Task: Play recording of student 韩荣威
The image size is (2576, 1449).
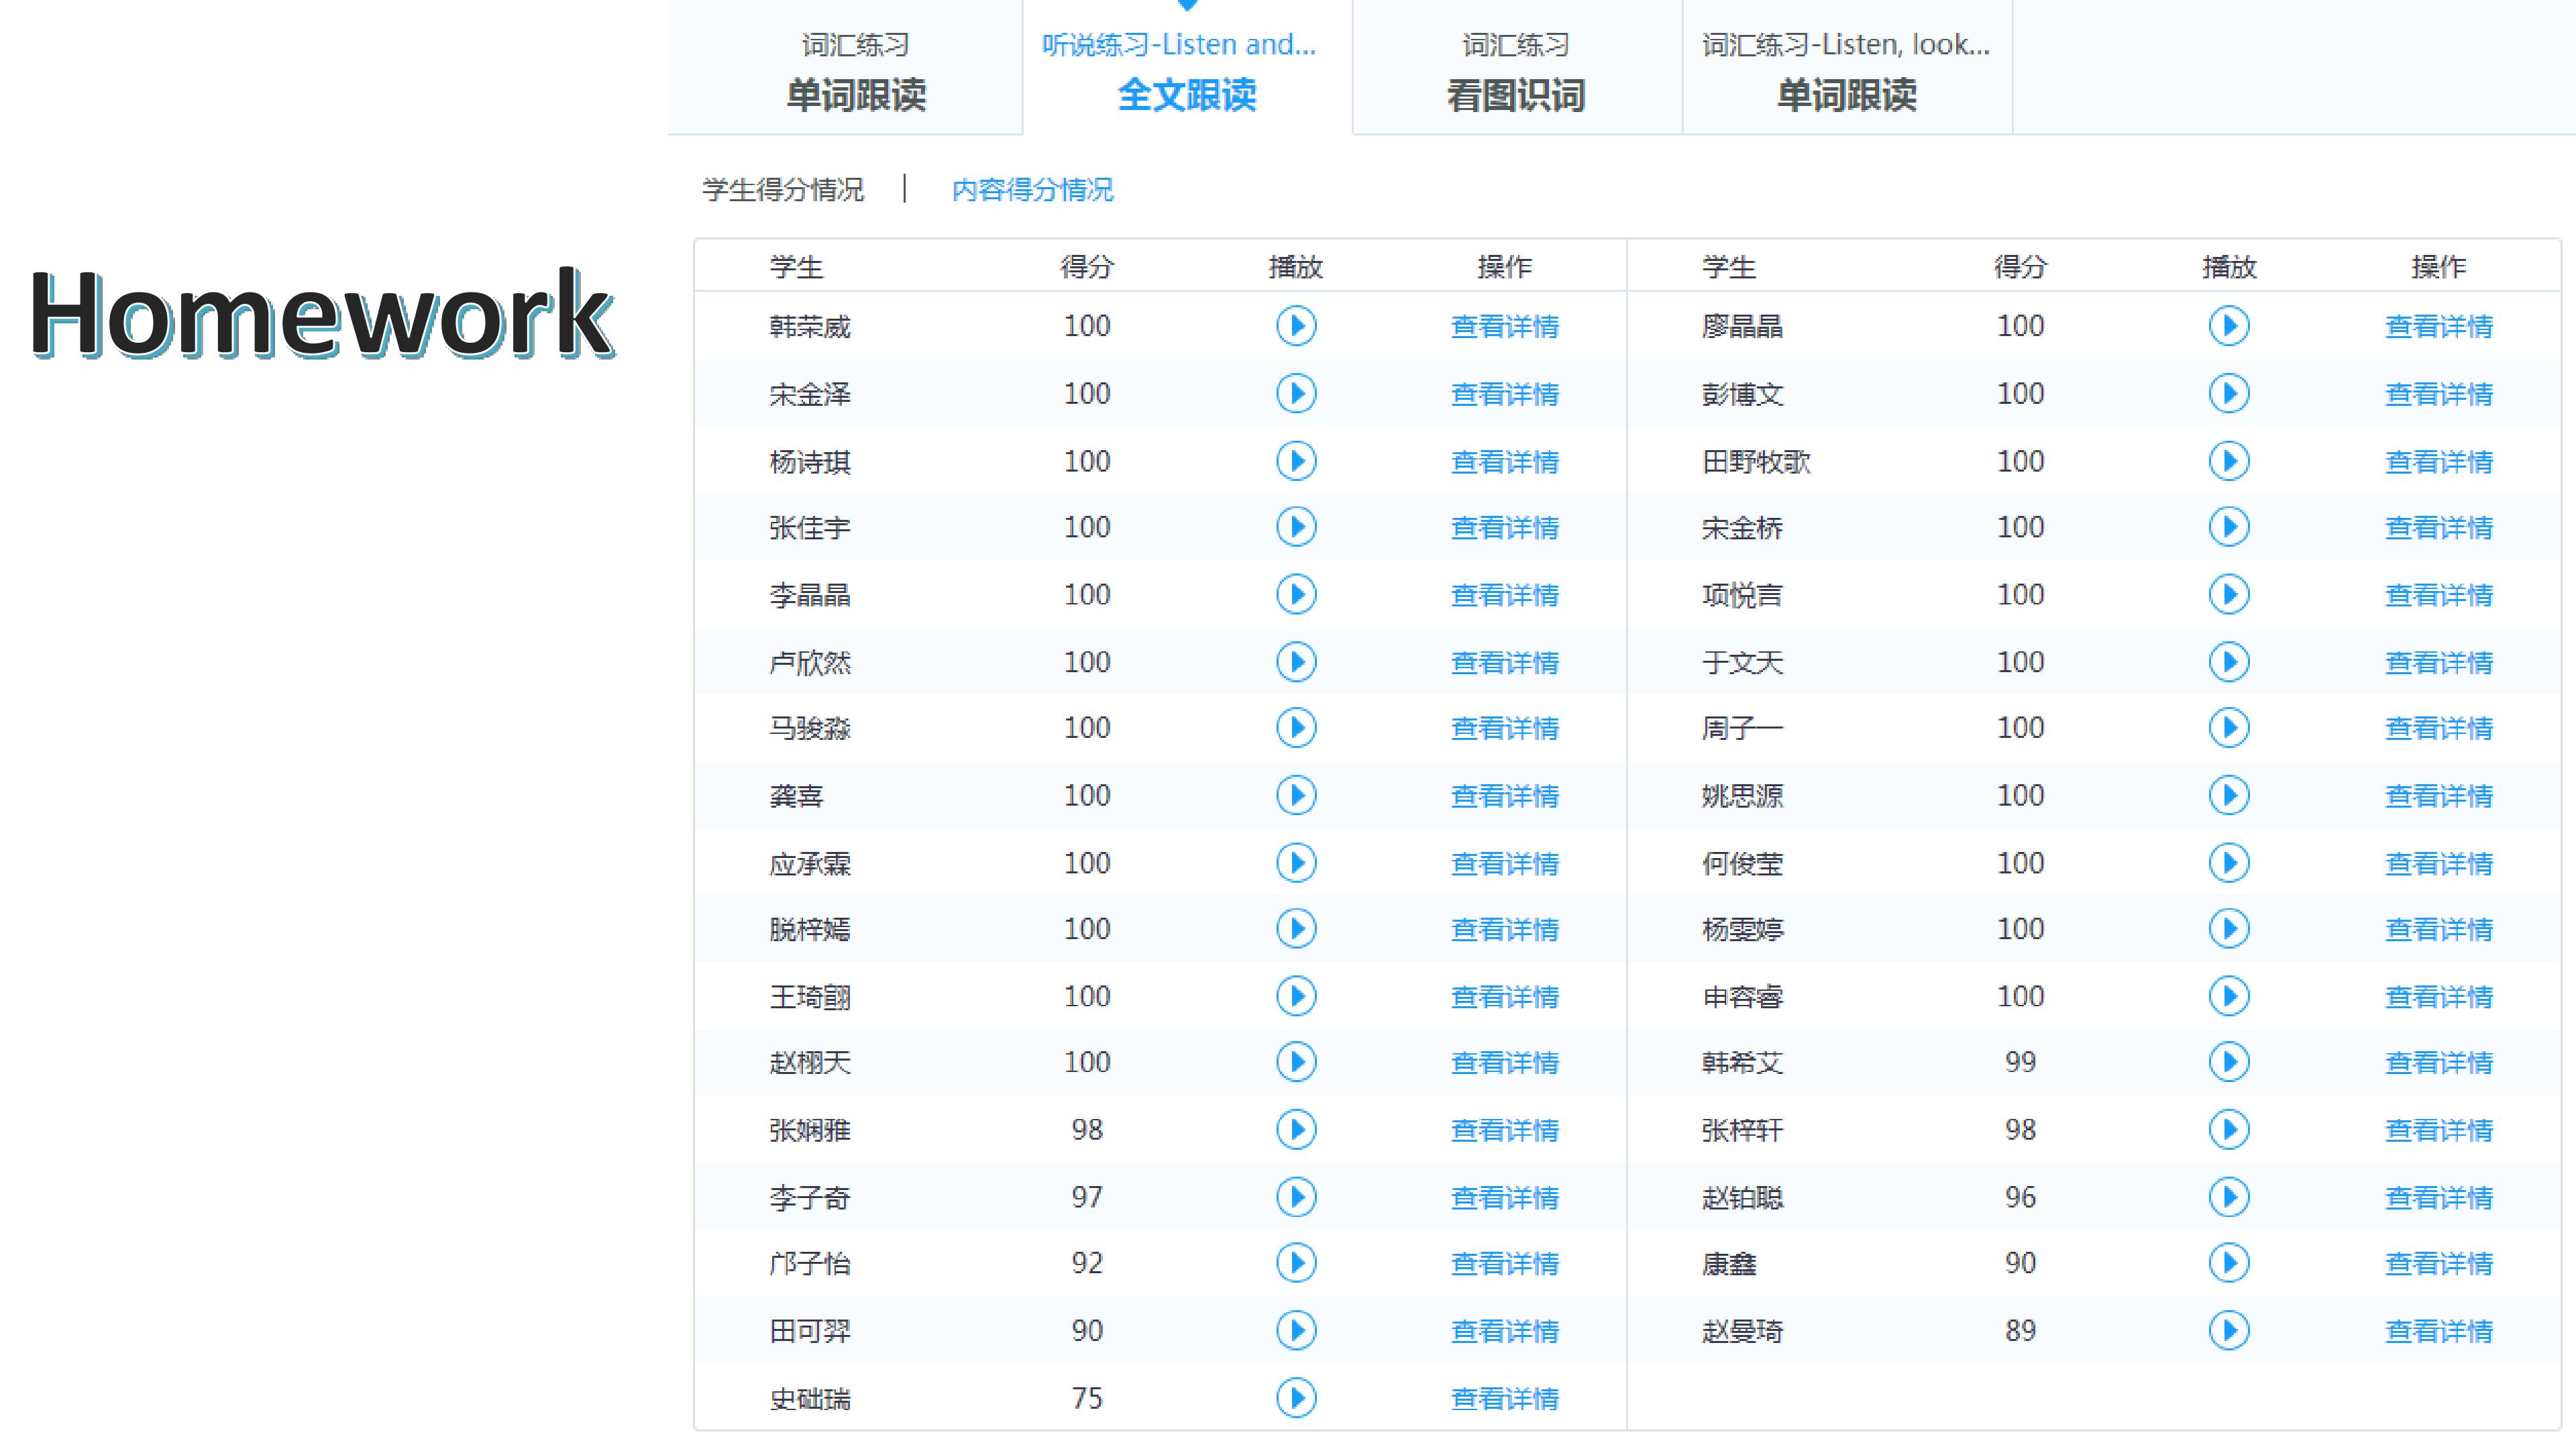Action: [x=1296, y=326]
